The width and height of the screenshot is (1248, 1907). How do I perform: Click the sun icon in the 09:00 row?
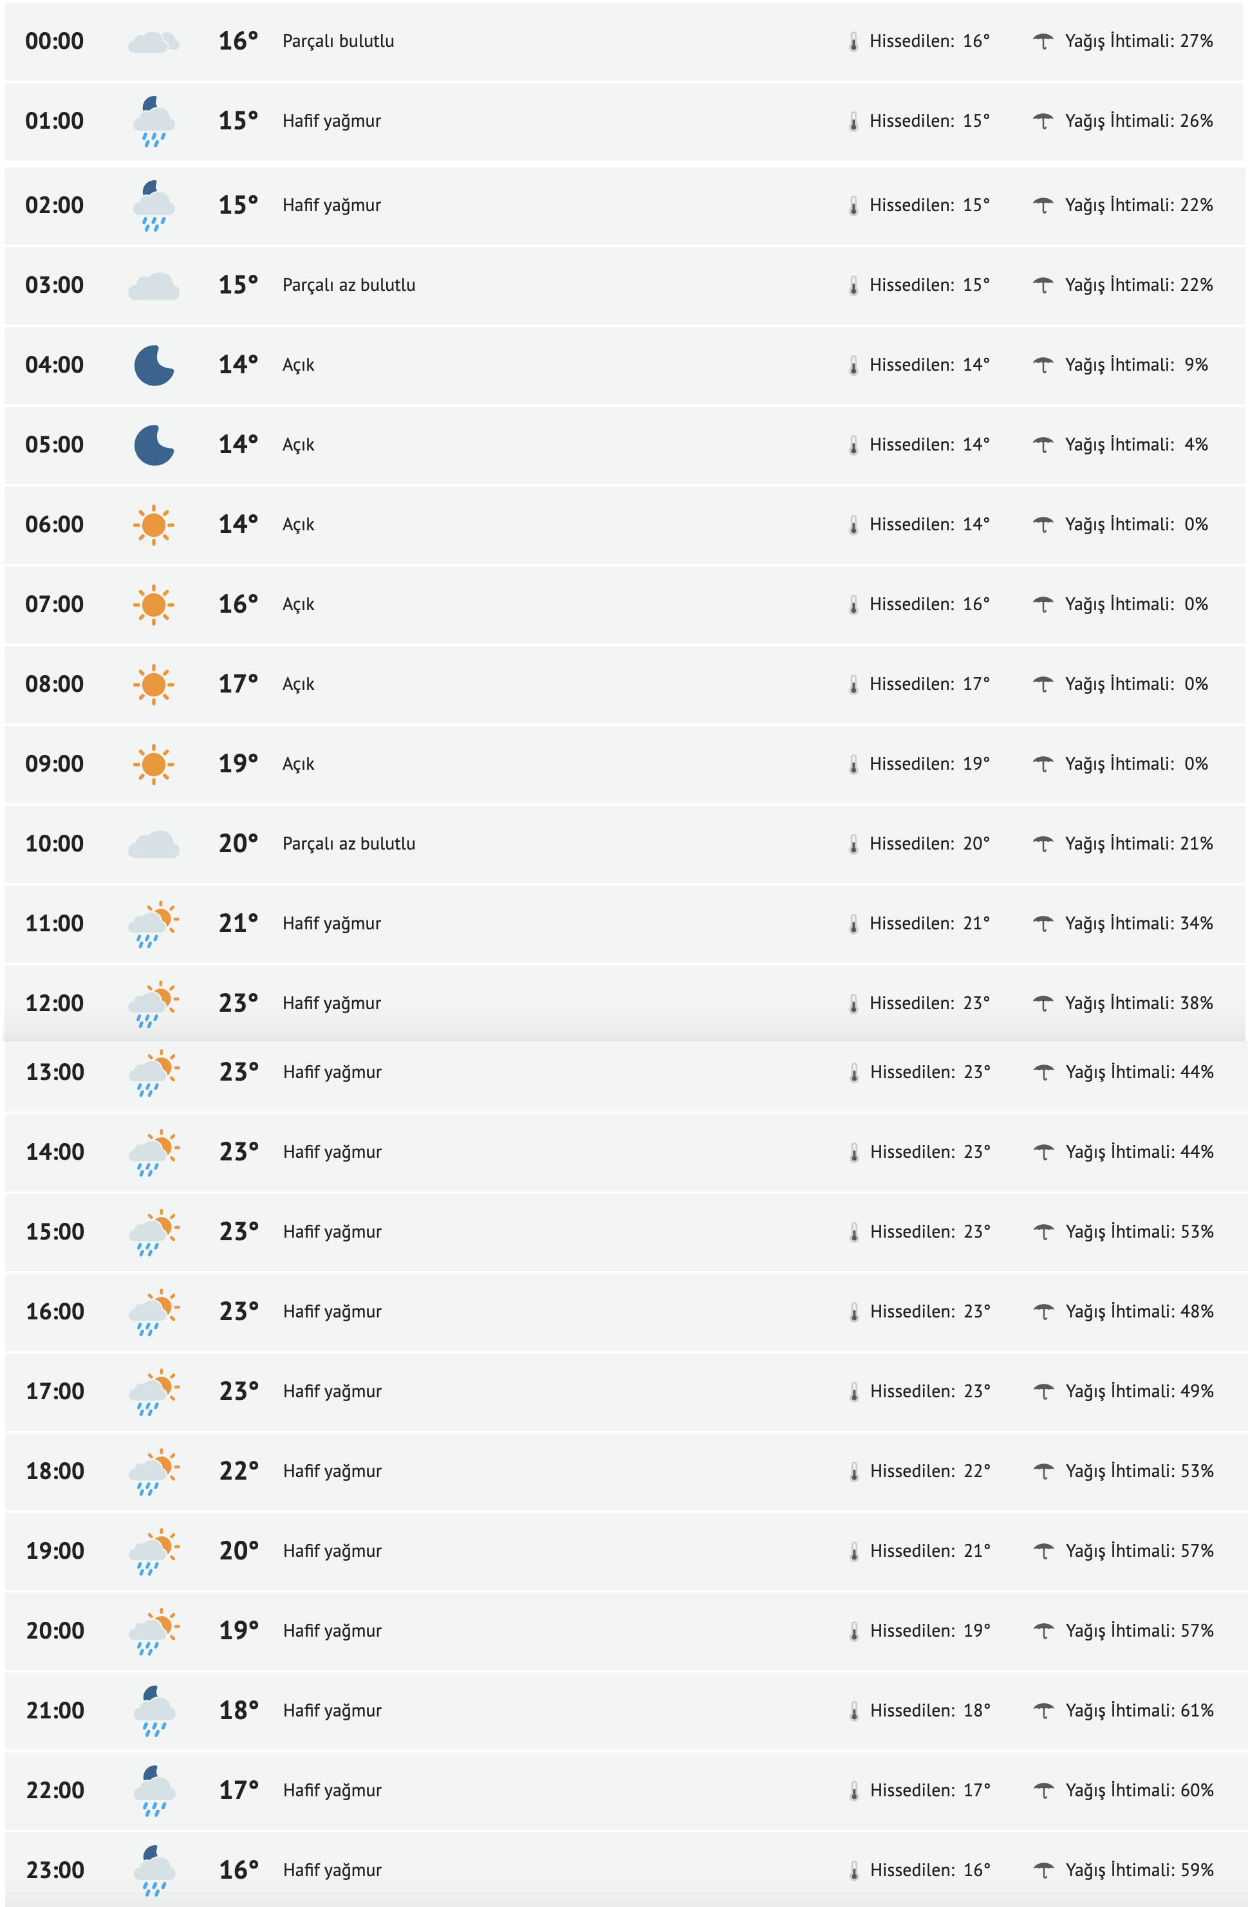[153, 765]
